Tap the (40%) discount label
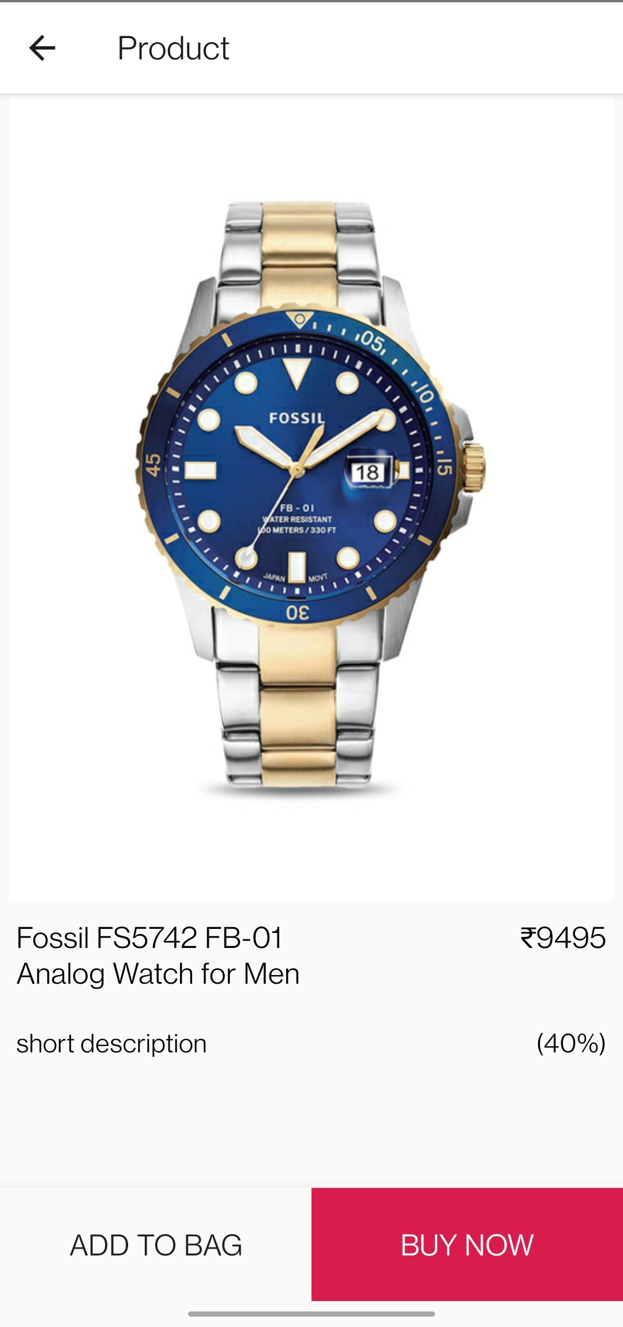Screen dimensions: 623x1327 [x=571, y=1043]
